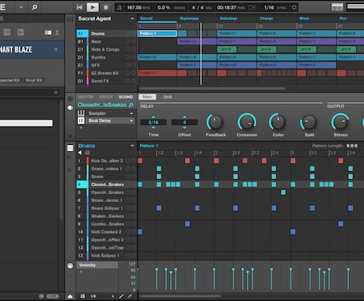Click the mixer view icon at top right
Screen dimensions: 364x301
(337, 7)
